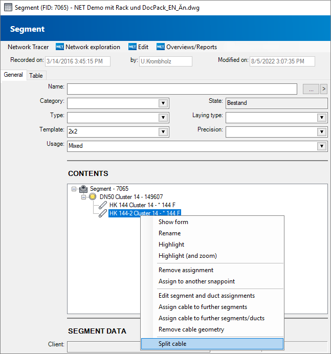This screenshot has height=354, width=331.
Task: Open the Network exploration menu
Action: point(93,47)
